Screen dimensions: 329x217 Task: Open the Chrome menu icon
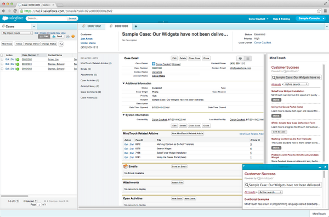325,11
